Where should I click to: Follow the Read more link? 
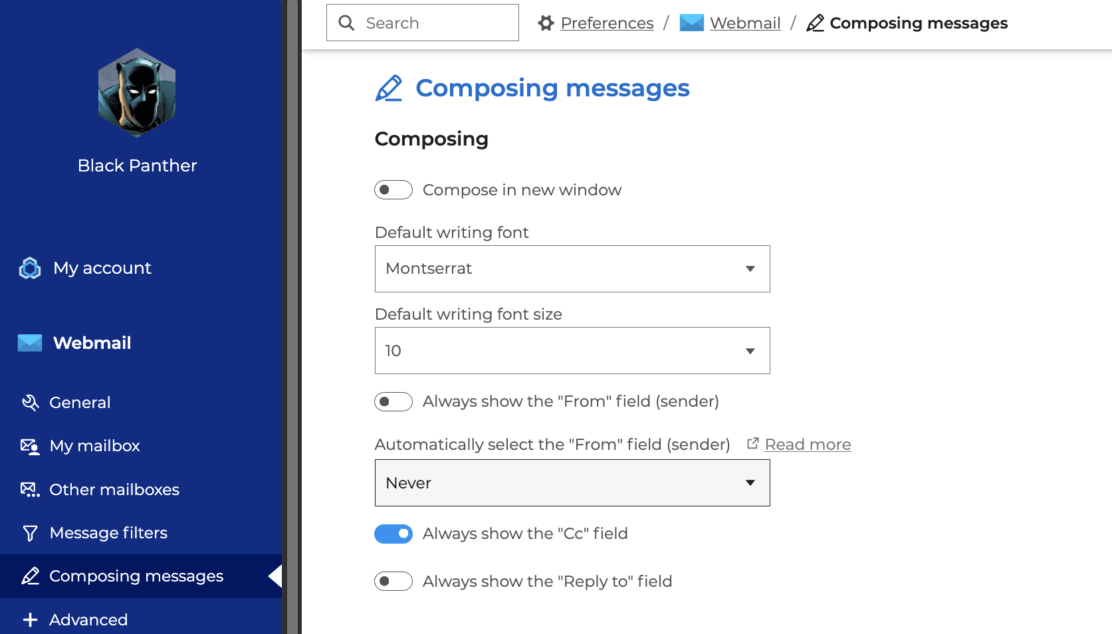pyautogui.click(x=808, y=445)
